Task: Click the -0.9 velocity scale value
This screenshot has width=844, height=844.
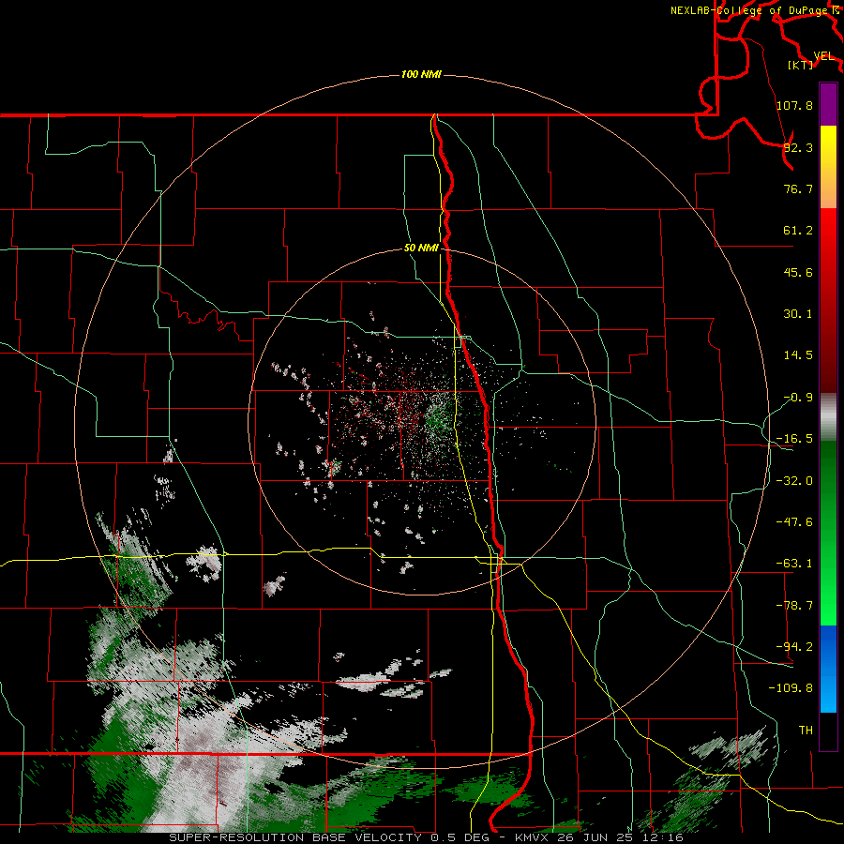Action: [x=798, y=398]
